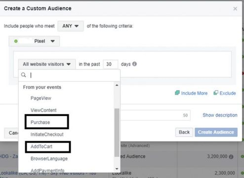Viewport: 244px width, 178px height.
Task: Choose AddToCart from the events list
Action: [x=41, y=146]
